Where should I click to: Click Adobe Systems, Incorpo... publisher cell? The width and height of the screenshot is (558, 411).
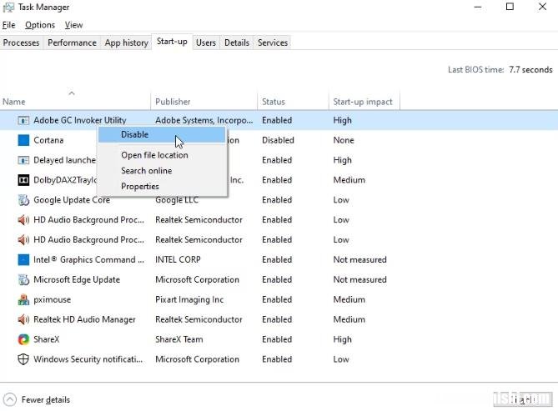coord(204,121)
